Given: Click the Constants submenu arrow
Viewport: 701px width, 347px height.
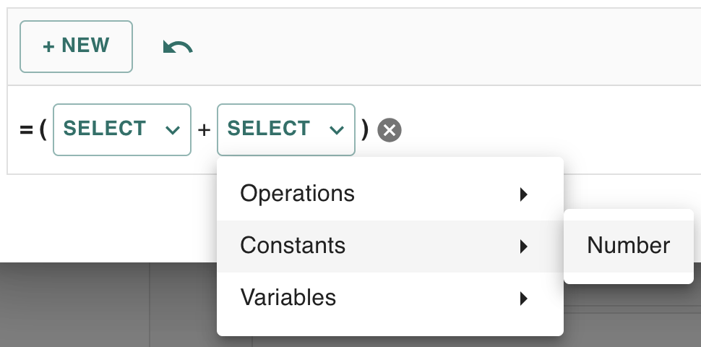Looking at the screenshot, I should click(524, 247).
